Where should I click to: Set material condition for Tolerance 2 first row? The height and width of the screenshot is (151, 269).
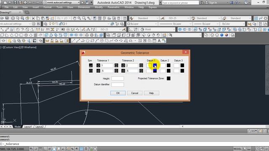coord(141,65)
